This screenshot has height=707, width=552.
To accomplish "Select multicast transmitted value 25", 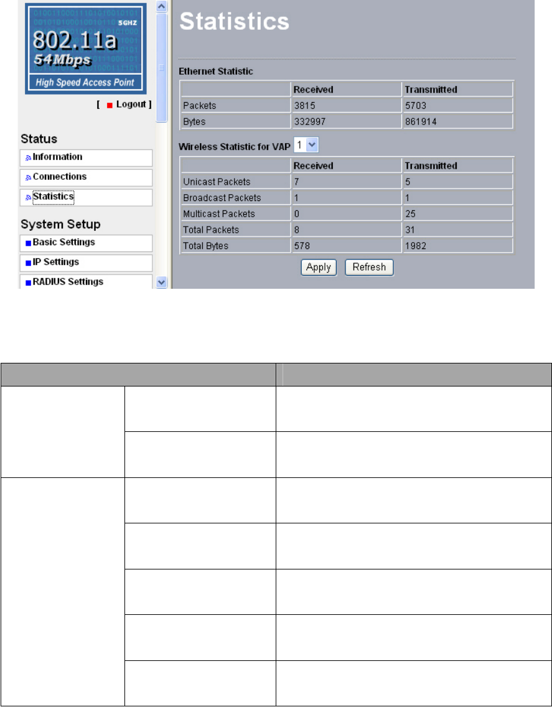I will [409, 213].
